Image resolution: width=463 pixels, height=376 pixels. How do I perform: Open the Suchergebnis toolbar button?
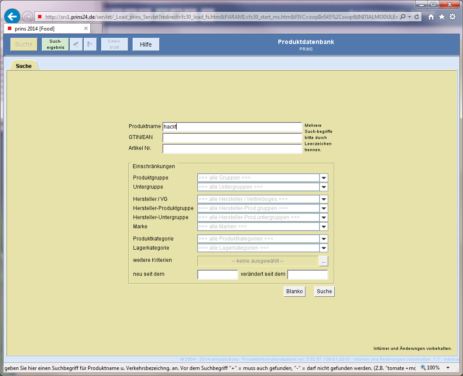[x=55, y=44]
